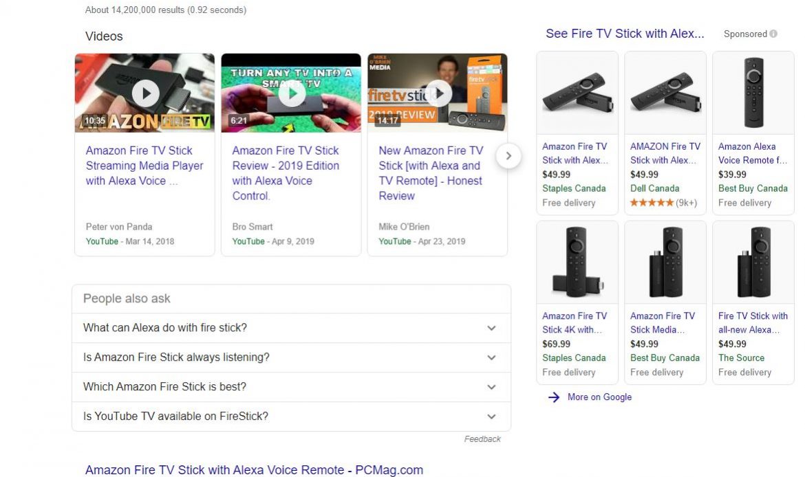805x477 pixels.
Task: Open 'See Fire TV Stick with Alex...' heading link
Action: point(625,34)
